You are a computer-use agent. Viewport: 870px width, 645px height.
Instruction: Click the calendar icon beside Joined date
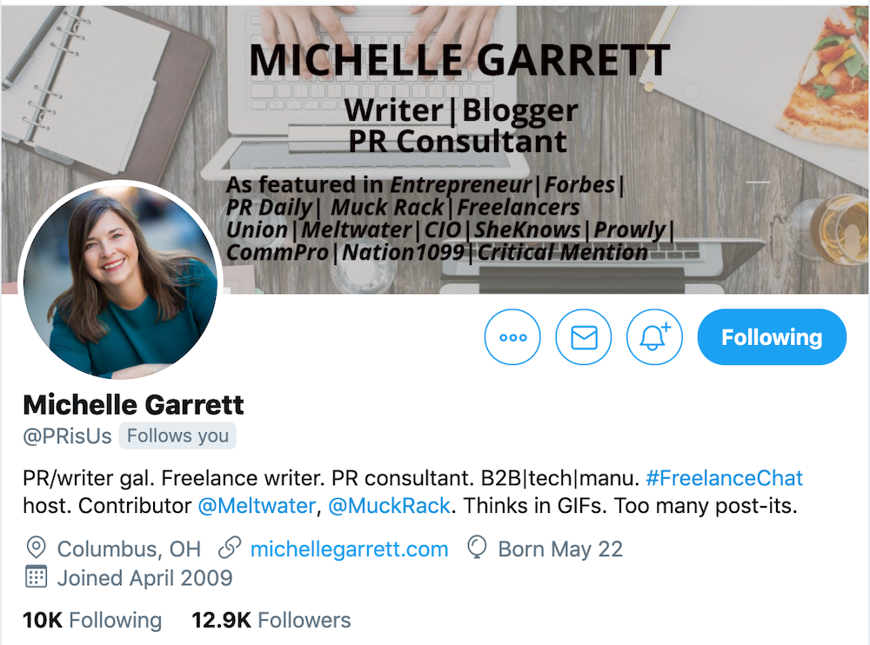(x=36, y=577)
